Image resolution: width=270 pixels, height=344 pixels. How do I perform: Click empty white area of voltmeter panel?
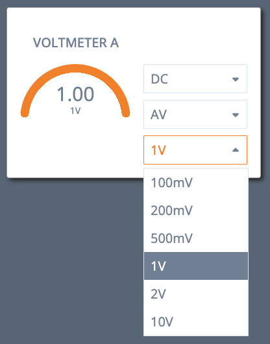75,149
